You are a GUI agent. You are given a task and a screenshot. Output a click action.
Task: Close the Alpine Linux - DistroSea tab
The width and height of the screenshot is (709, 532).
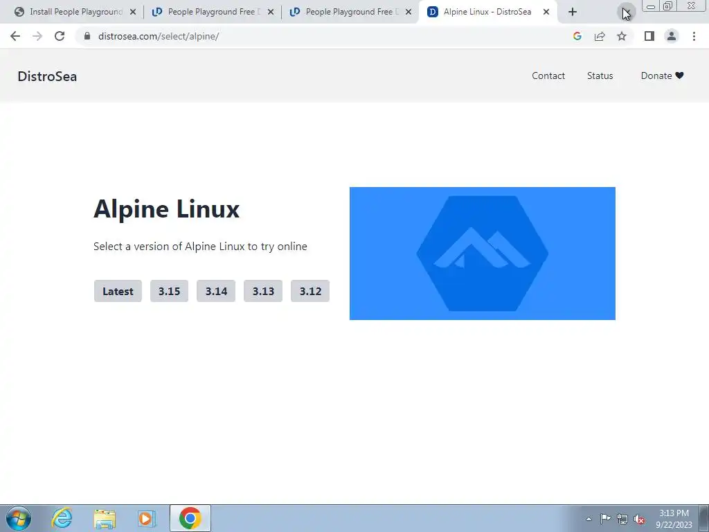(546, 12)
